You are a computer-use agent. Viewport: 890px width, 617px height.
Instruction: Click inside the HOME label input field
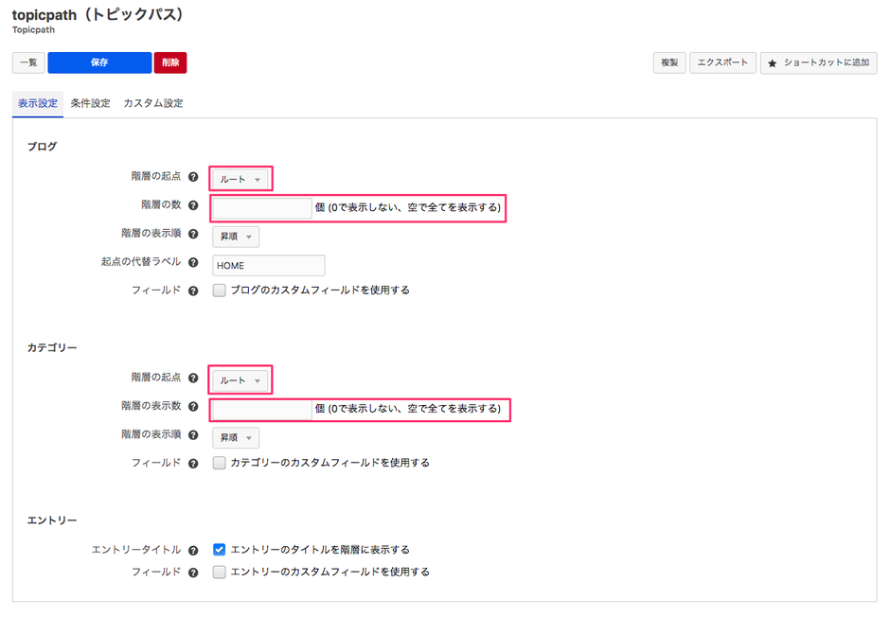point(268,265)
